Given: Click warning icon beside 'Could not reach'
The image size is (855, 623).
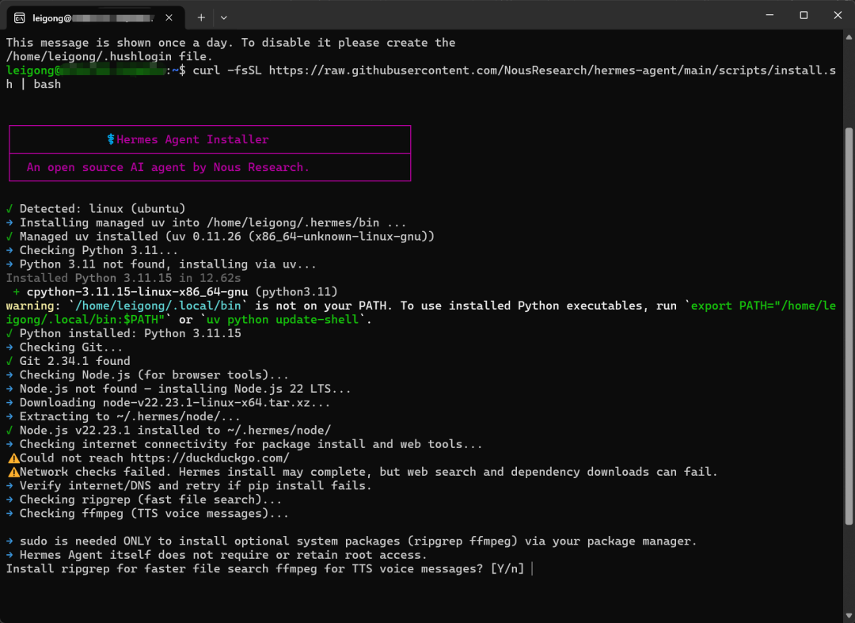Looking at the screenshot, I should point(13,458).
